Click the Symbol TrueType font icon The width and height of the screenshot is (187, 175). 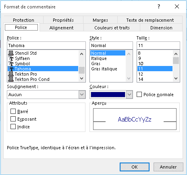click(x=11, y=64)
